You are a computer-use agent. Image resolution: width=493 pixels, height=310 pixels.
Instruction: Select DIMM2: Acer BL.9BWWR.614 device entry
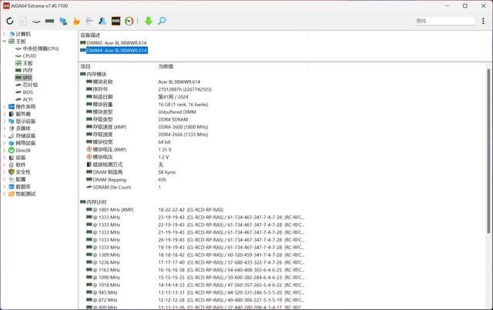(116, 43)
